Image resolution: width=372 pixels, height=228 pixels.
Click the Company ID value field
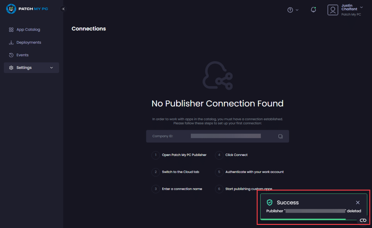tap(226, 136)
